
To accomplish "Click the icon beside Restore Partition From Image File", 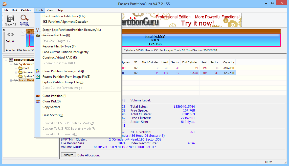I will (x=38, y=77).
